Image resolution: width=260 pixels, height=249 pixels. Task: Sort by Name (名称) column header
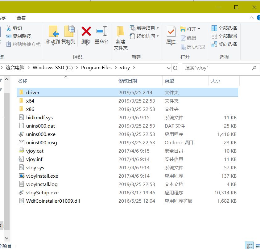point(66,81)
